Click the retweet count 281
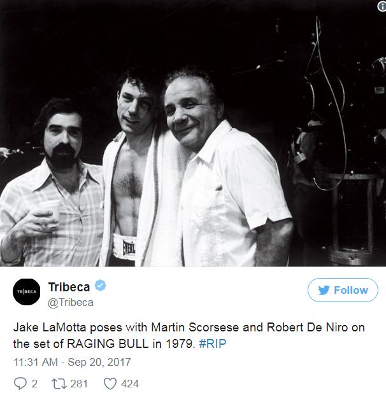Image resolution: width=386 pixels, height=402 pixels. (x=79, y=384)
